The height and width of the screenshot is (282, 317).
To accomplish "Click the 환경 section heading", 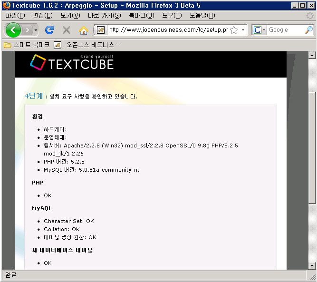I will (38, 117).
